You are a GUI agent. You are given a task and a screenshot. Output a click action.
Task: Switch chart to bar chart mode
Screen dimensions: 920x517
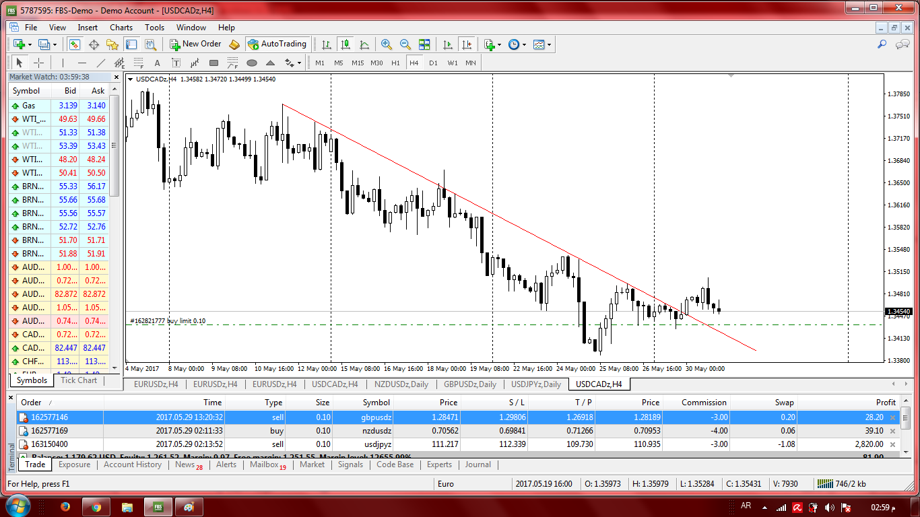coord(327,44)
